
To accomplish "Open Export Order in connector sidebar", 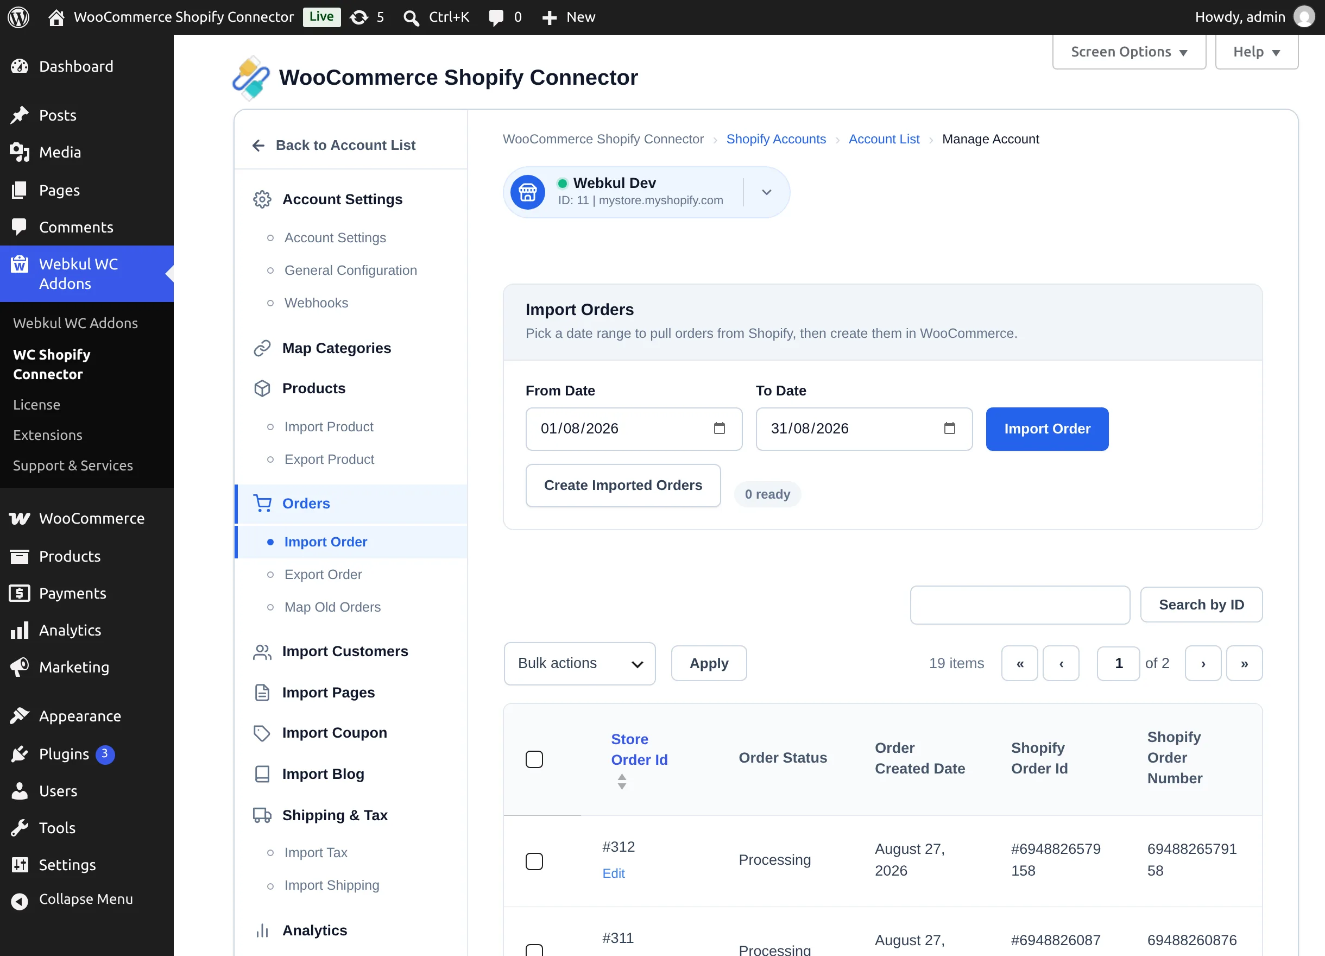I will coord(323,575).
